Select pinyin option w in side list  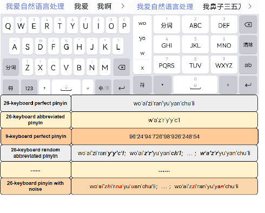click(x=142, y=53)
